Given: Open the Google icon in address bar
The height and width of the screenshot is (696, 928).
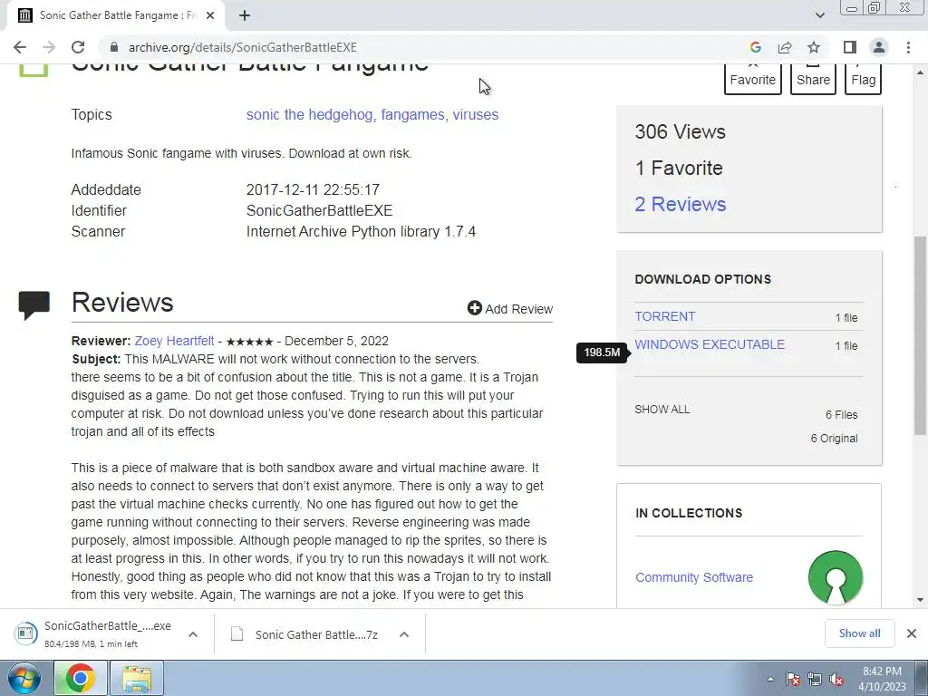Looking at the screenshot, I should 755,47.
